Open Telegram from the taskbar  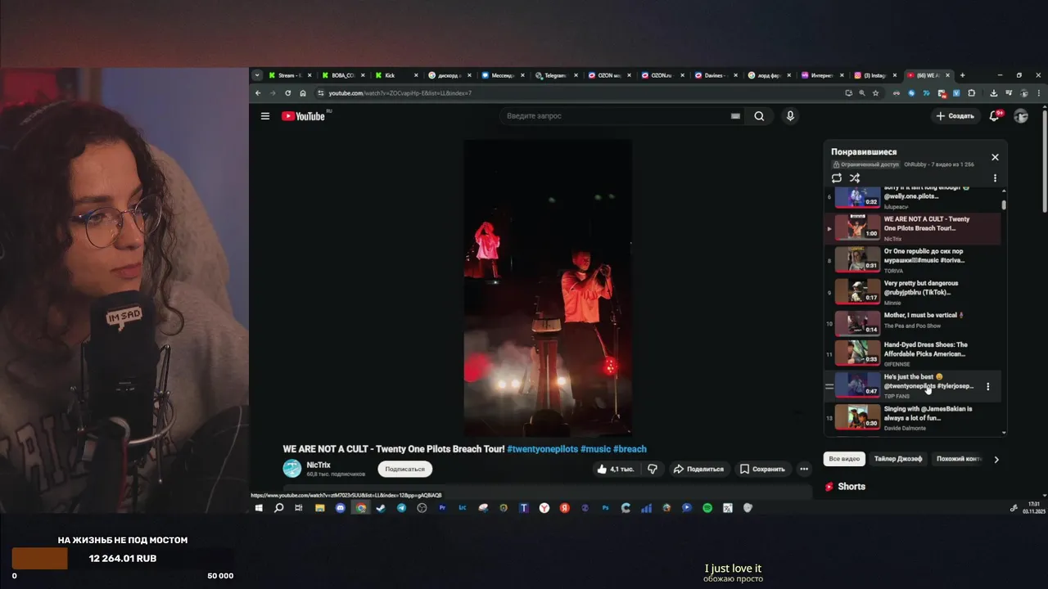(x=401, y=508)
